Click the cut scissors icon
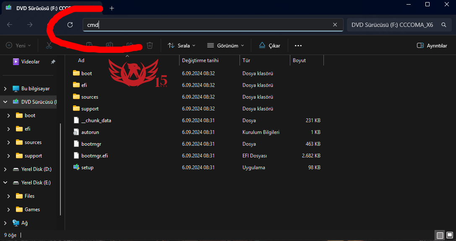 [49, 45]
